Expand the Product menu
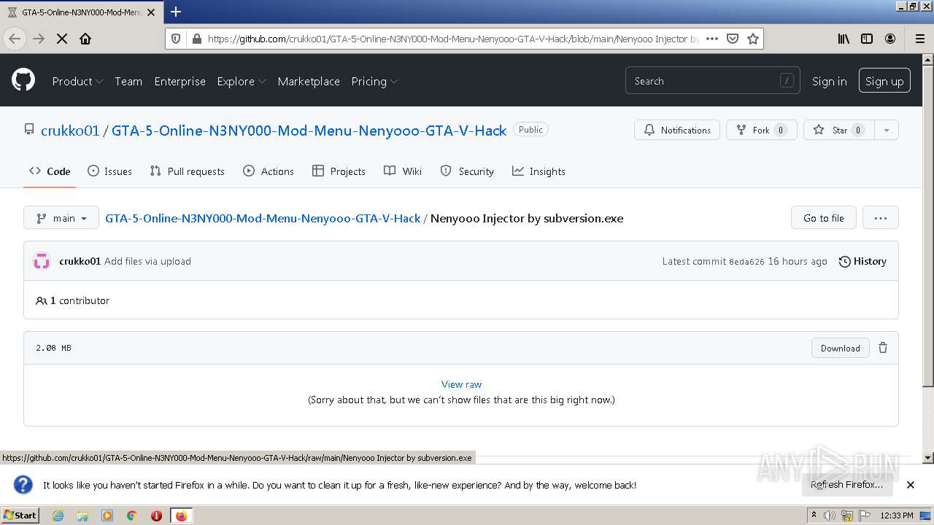Viewport: 934px width, 525px height. tap(77, 81)
